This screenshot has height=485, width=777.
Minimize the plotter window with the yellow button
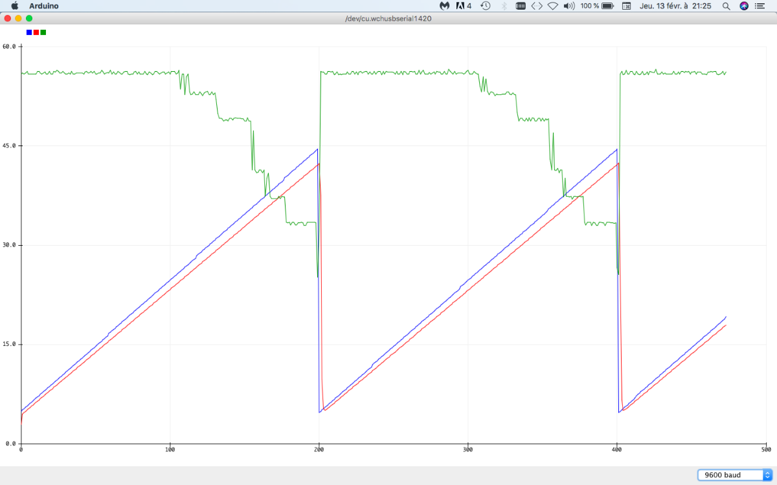tap(18, 19)
